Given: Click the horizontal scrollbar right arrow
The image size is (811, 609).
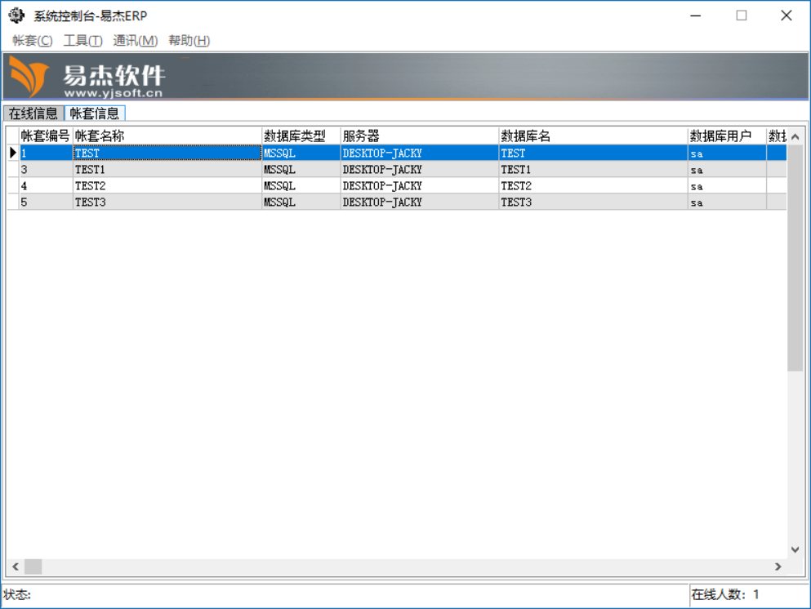Looking at the screenshot, I should point(778,567).
